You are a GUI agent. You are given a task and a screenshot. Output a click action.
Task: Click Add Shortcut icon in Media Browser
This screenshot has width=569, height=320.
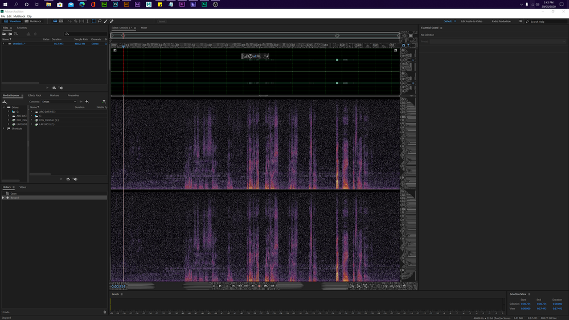click(87, 101)
